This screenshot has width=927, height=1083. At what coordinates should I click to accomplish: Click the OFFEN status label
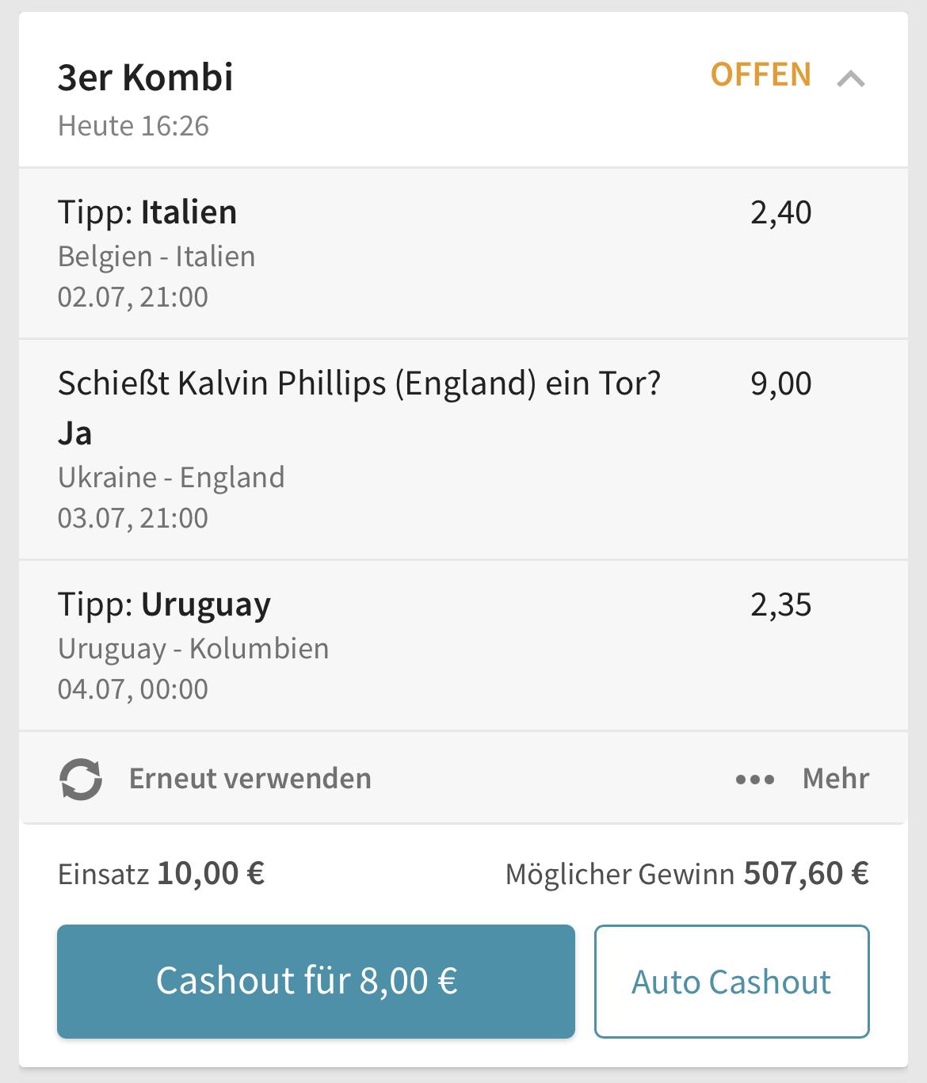point(761,74)
